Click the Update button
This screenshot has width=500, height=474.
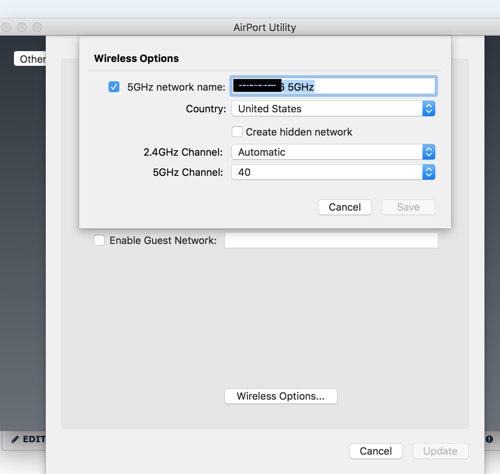point(441,451)
